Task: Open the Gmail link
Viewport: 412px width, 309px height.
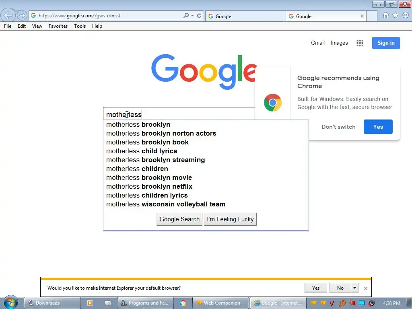Action: 318,43
